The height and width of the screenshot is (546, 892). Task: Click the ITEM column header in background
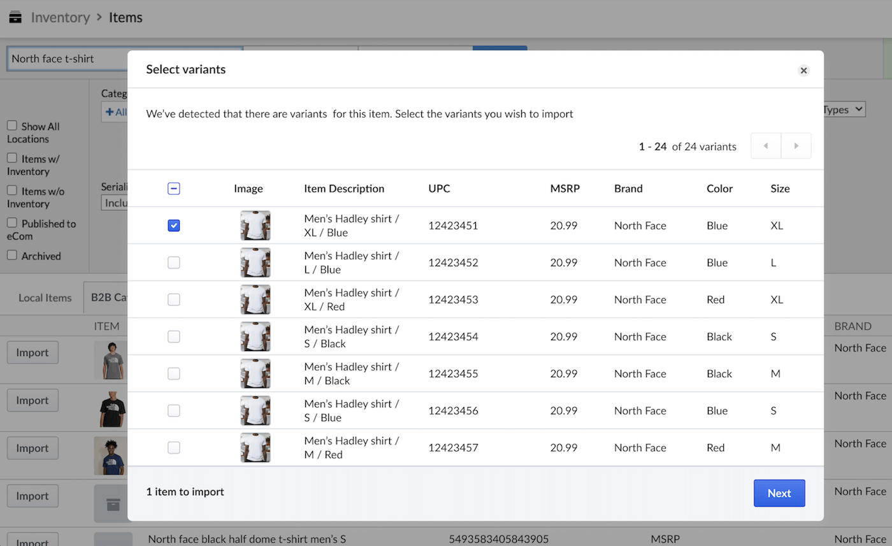tap(106, 326)
